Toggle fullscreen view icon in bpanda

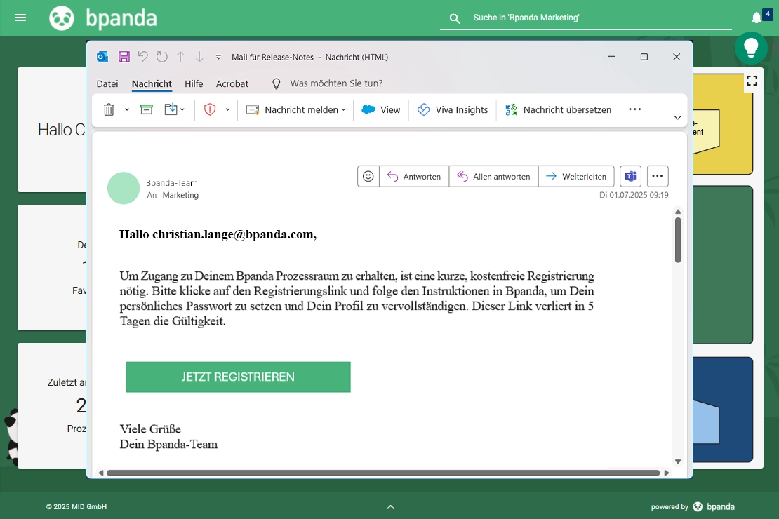pyautogui.click(x=752, y=81)
